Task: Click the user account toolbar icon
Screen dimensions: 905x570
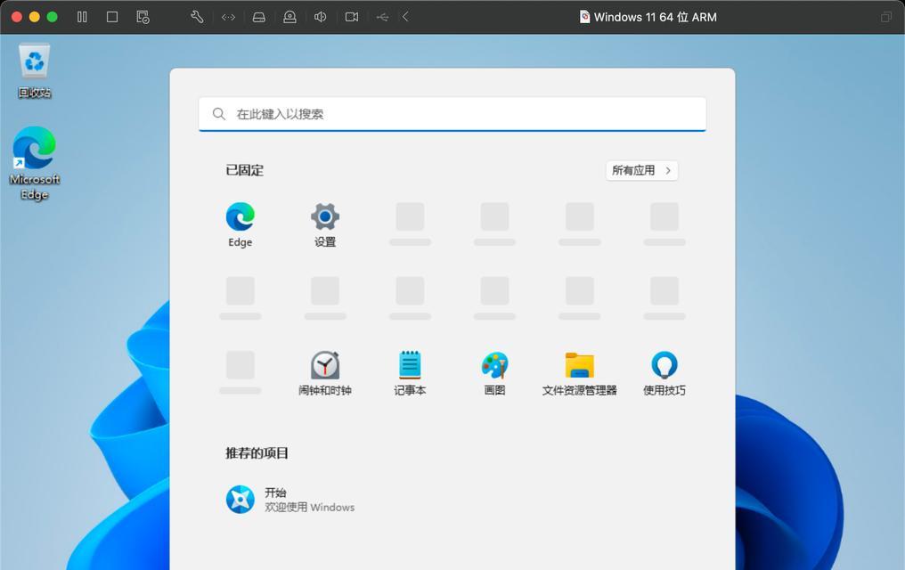Action: (289, 17)
